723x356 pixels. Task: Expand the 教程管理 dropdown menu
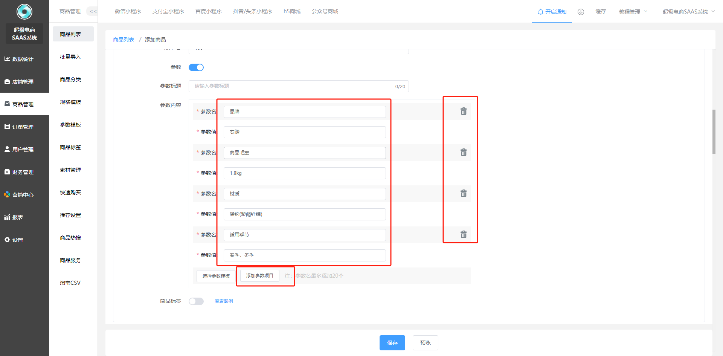tap(633, 12)
